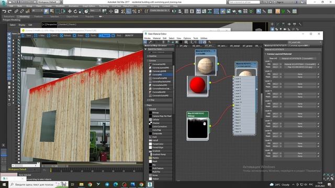
Task: Toggle the Spinner Snap icon
Action: 140,11
